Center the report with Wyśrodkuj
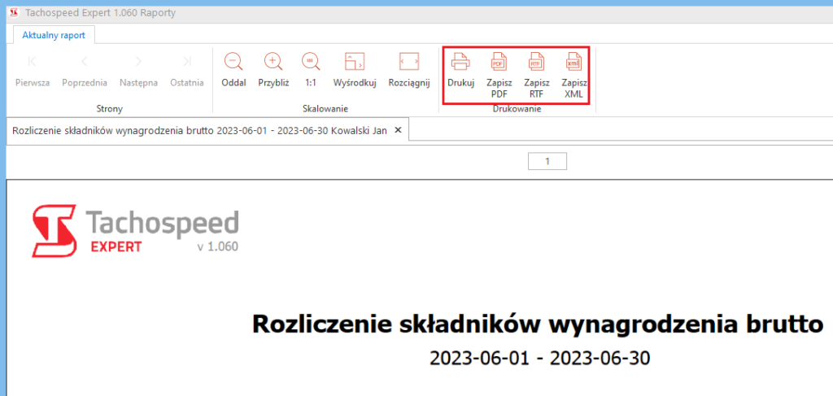Image resolution: width=833 pixels, height=396 pixels. click(355, 71)
